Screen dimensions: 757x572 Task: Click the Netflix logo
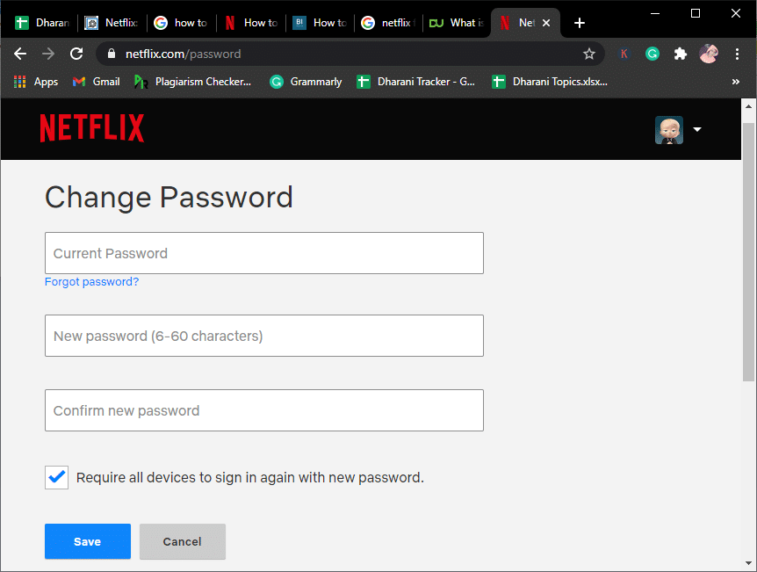pos(91,128)
